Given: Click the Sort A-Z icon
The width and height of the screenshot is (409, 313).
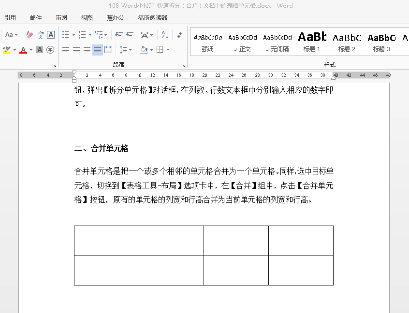Looking at the screenshot, I should 165,35.
